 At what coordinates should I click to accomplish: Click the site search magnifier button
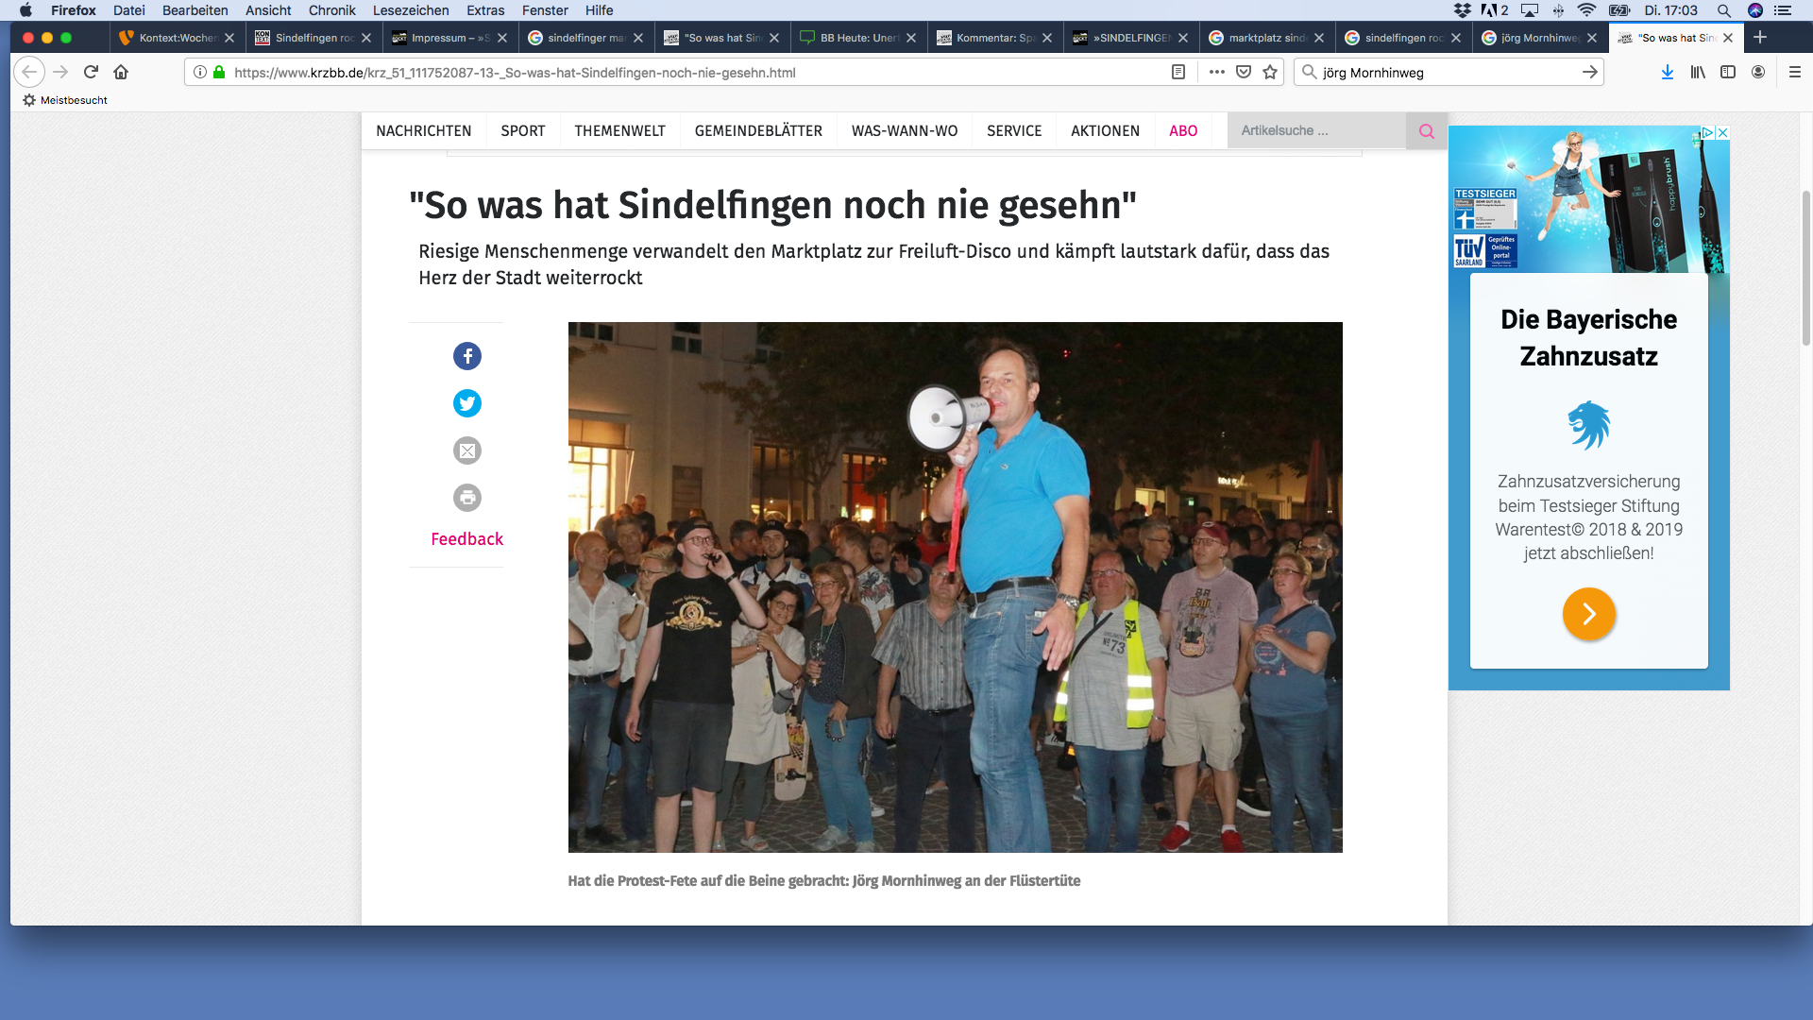pos(1427,131)
